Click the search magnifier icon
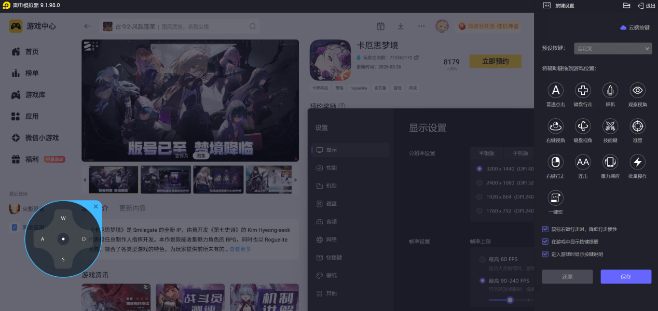The height and width of the screenshot is (311, 658). pyautogui.click(x=253, y=26)
